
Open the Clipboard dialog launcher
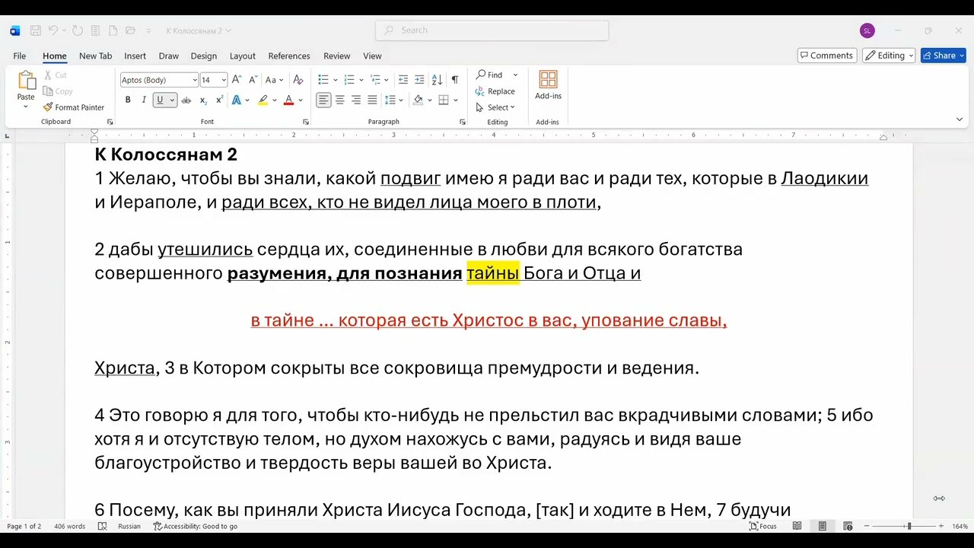(x=110, y=122)
